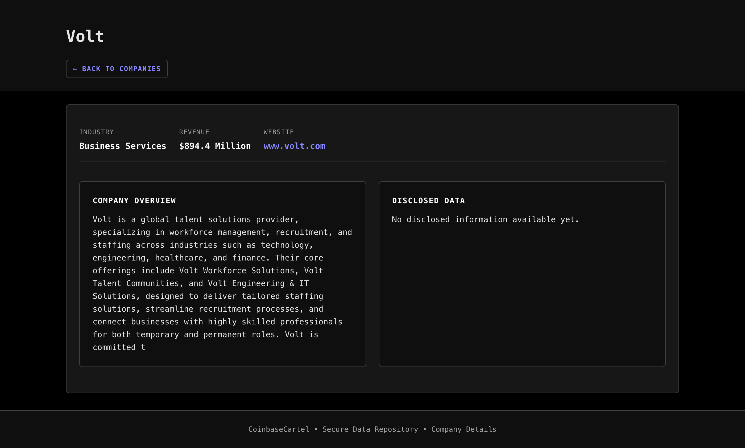Select the $894.4 Million revenue value
The width and height of the screenshot is (745, 448).
(215, 146)
